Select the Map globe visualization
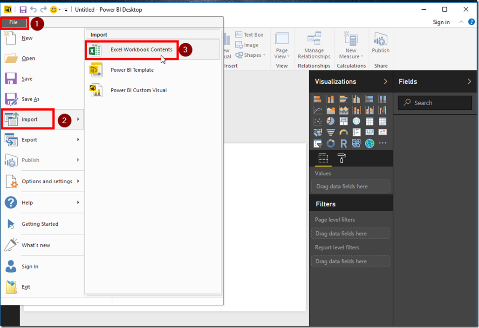The height and width of the screenshot is (328, 479). (x=356, y=121)
